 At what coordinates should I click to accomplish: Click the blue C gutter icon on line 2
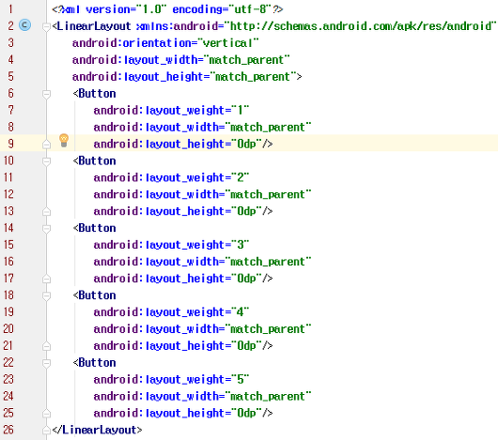(x=24, y=25)
